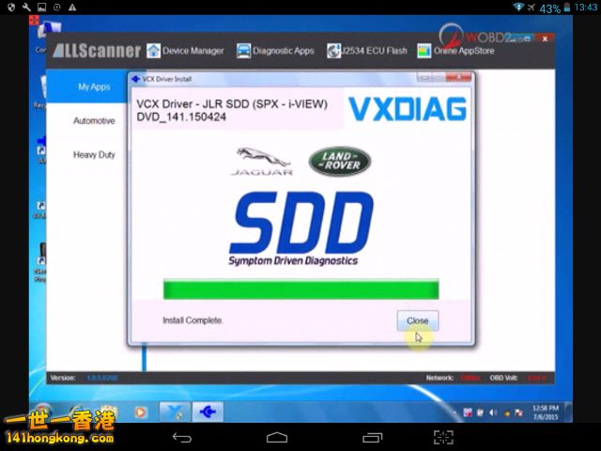Click the Install Complete status text
Viewport: 601px width, 451px height.
click(193, 320)
